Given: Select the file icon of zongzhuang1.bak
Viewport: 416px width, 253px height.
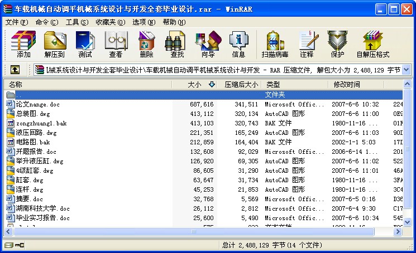Looking at the screenshot, I should [x=10, y=123].
